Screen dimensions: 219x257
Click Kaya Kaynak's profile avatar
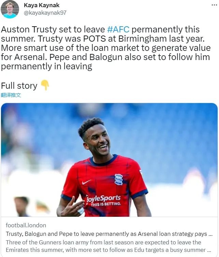(10, 9)
